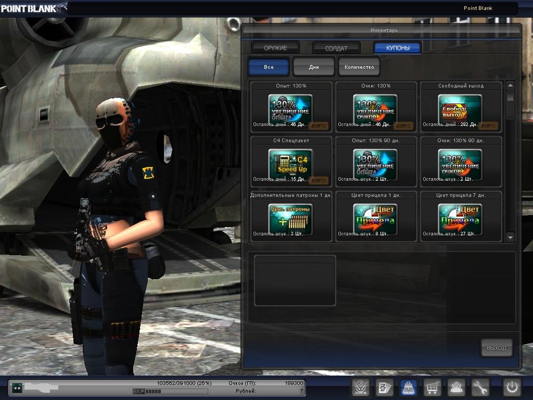Switch to the ОРУЖИЕ tab
The height and width of the screenshot is (400, 533).
[x=275, y=48]
